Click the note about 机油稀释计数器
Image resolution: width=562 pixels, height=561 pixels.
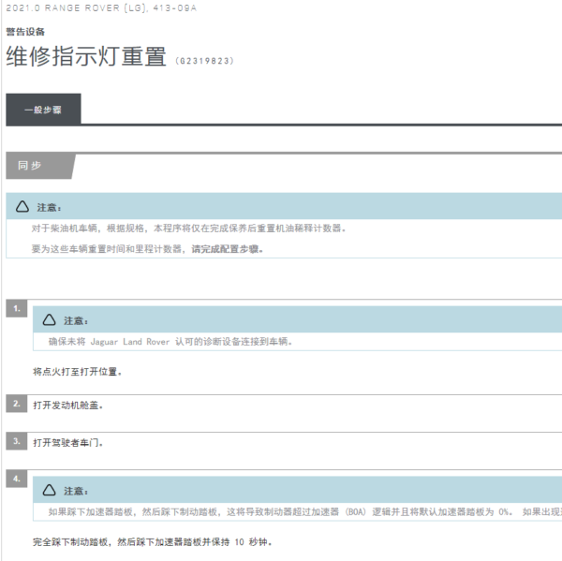click(x=188, y=229)
